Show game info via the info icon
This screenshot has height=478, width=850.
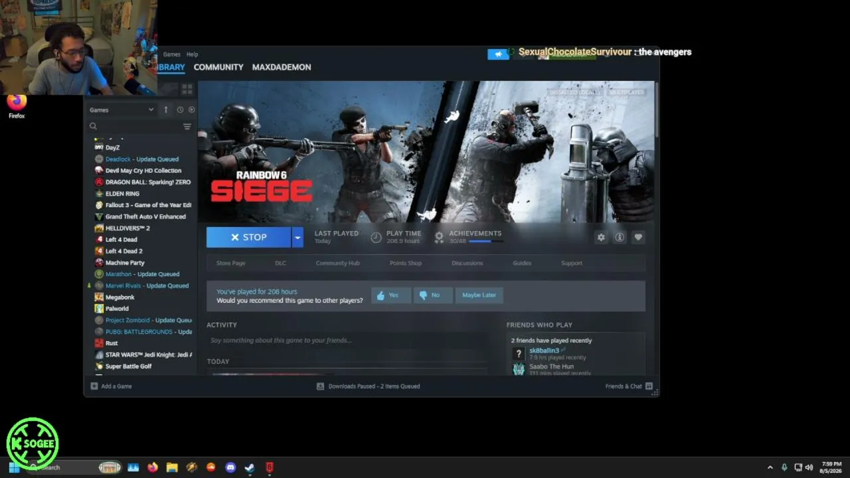[x=620, y=237]
